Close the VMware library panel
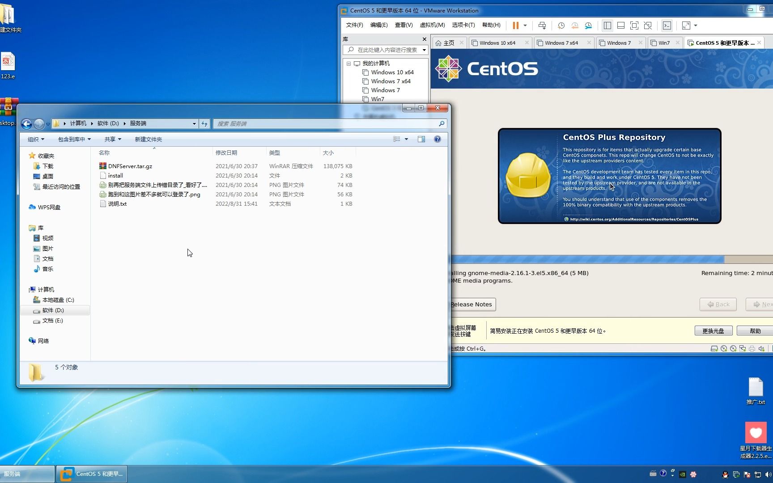The width and height of the screenshot is (773, 483). (425, 39)
